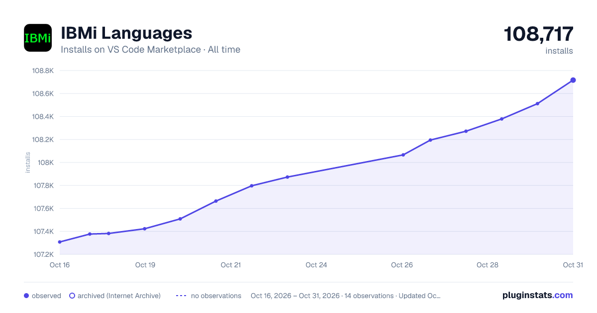Select the data point near 107.8K after Oct 21

coord(252,186)
